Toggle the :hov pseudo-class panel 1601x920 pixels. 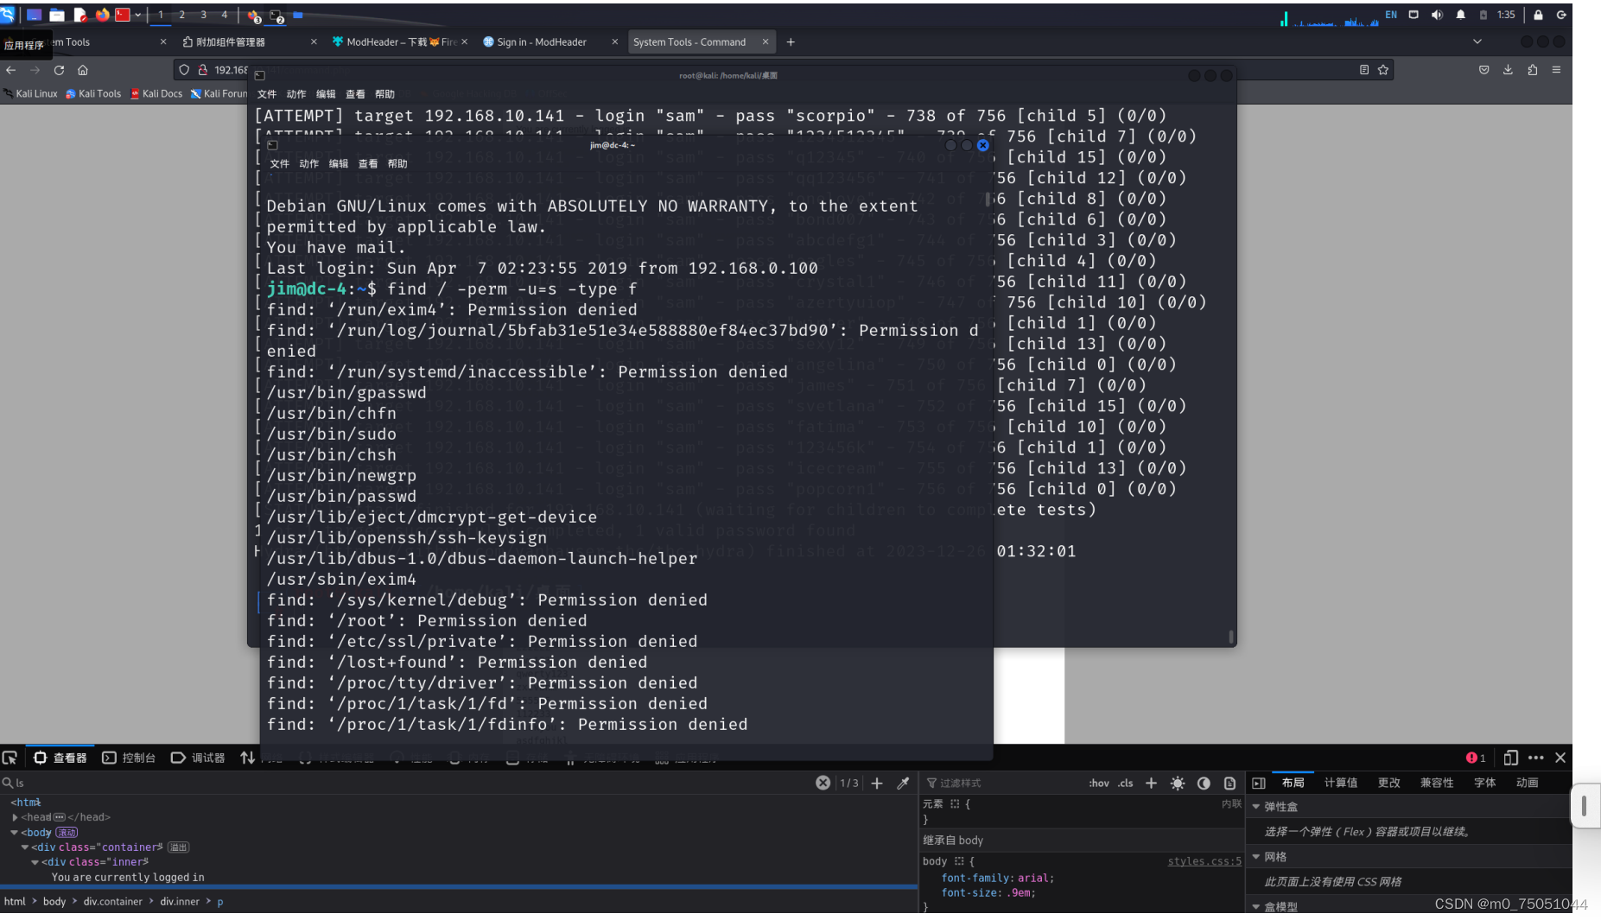click(x=1098, y=783)
